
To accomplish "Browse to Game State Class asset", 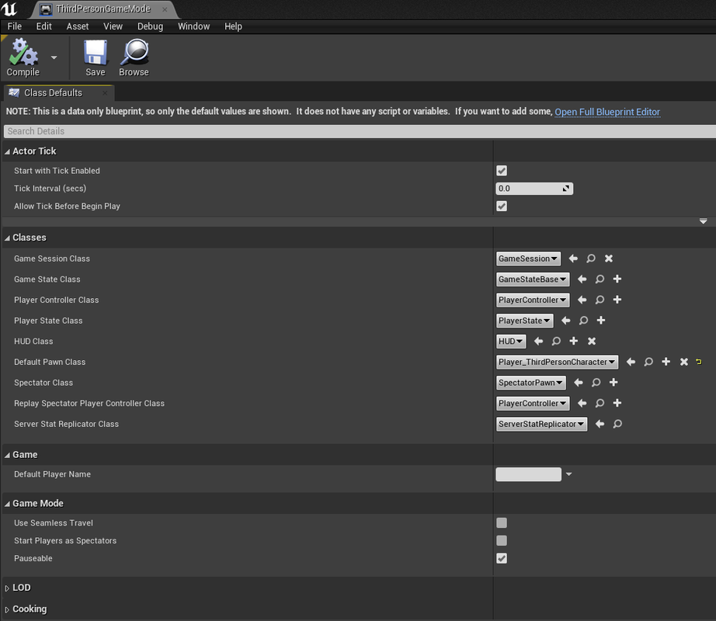I will (600, 279).
